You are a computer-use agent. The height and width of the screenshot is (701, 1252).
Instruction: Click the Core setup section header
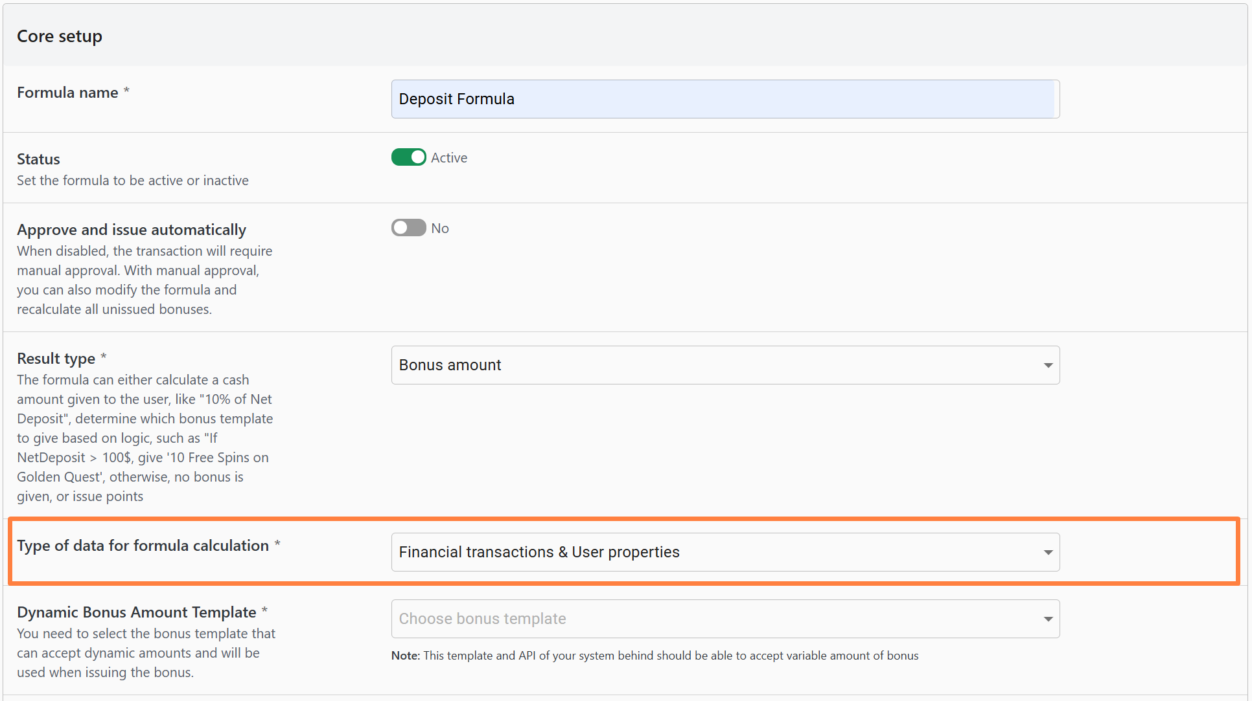tap(60, 36)
